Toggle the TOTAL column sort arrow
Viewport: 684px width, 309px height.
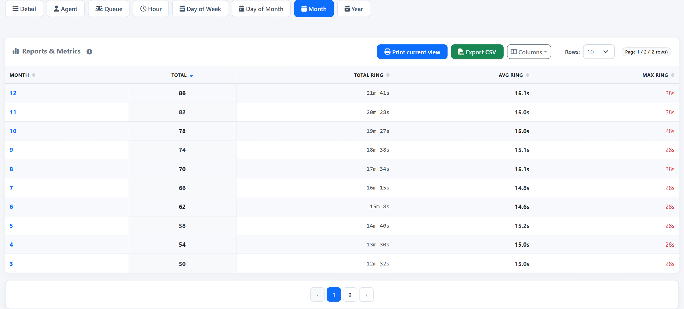point(191,76)
